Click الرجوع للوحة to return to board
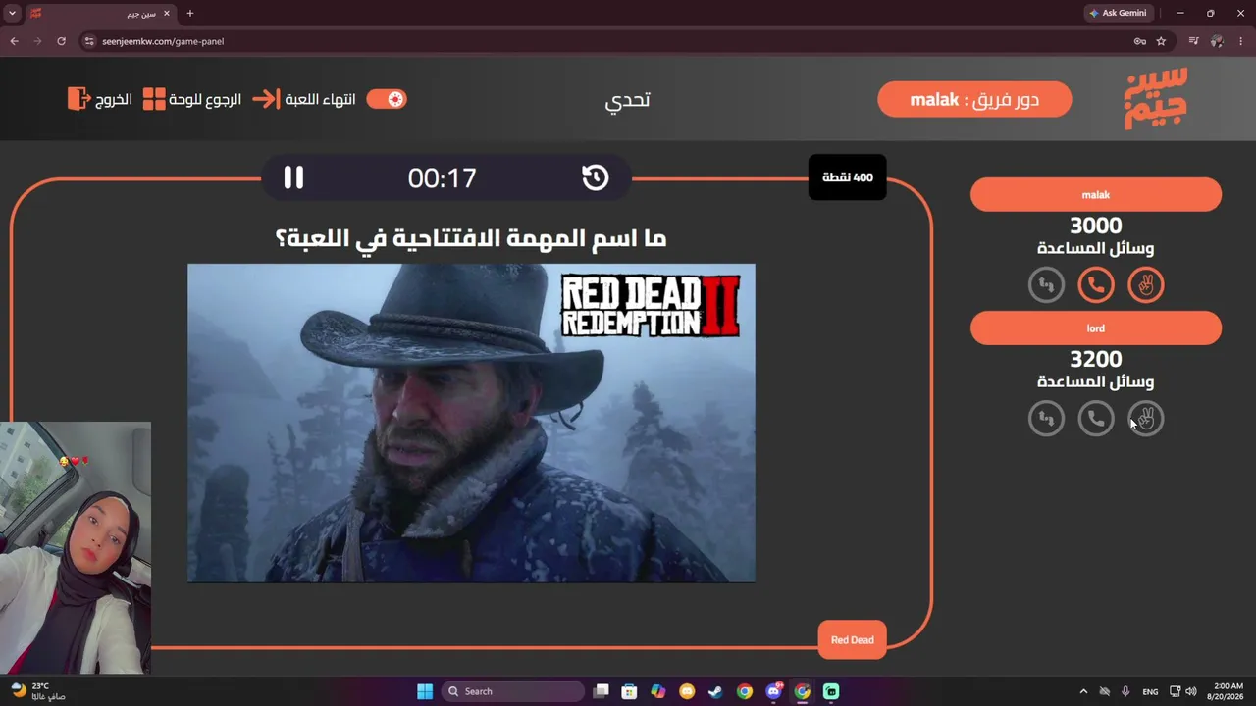The width and height of the screenshot is (1256, 706). tap(192, 99)
